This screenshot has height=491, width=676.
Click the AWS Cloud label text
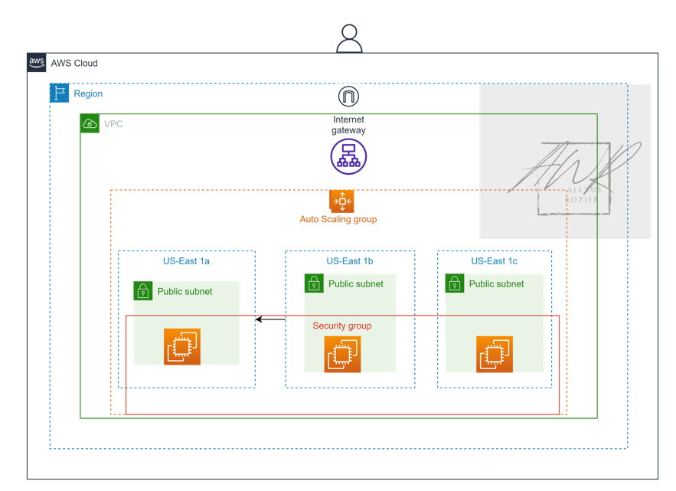74,64
